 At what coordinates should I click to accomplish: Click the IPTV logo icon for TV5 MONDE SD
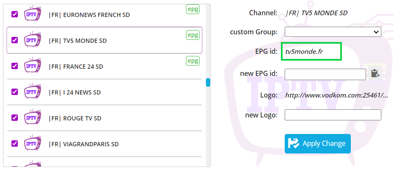(x=33, y=39)
